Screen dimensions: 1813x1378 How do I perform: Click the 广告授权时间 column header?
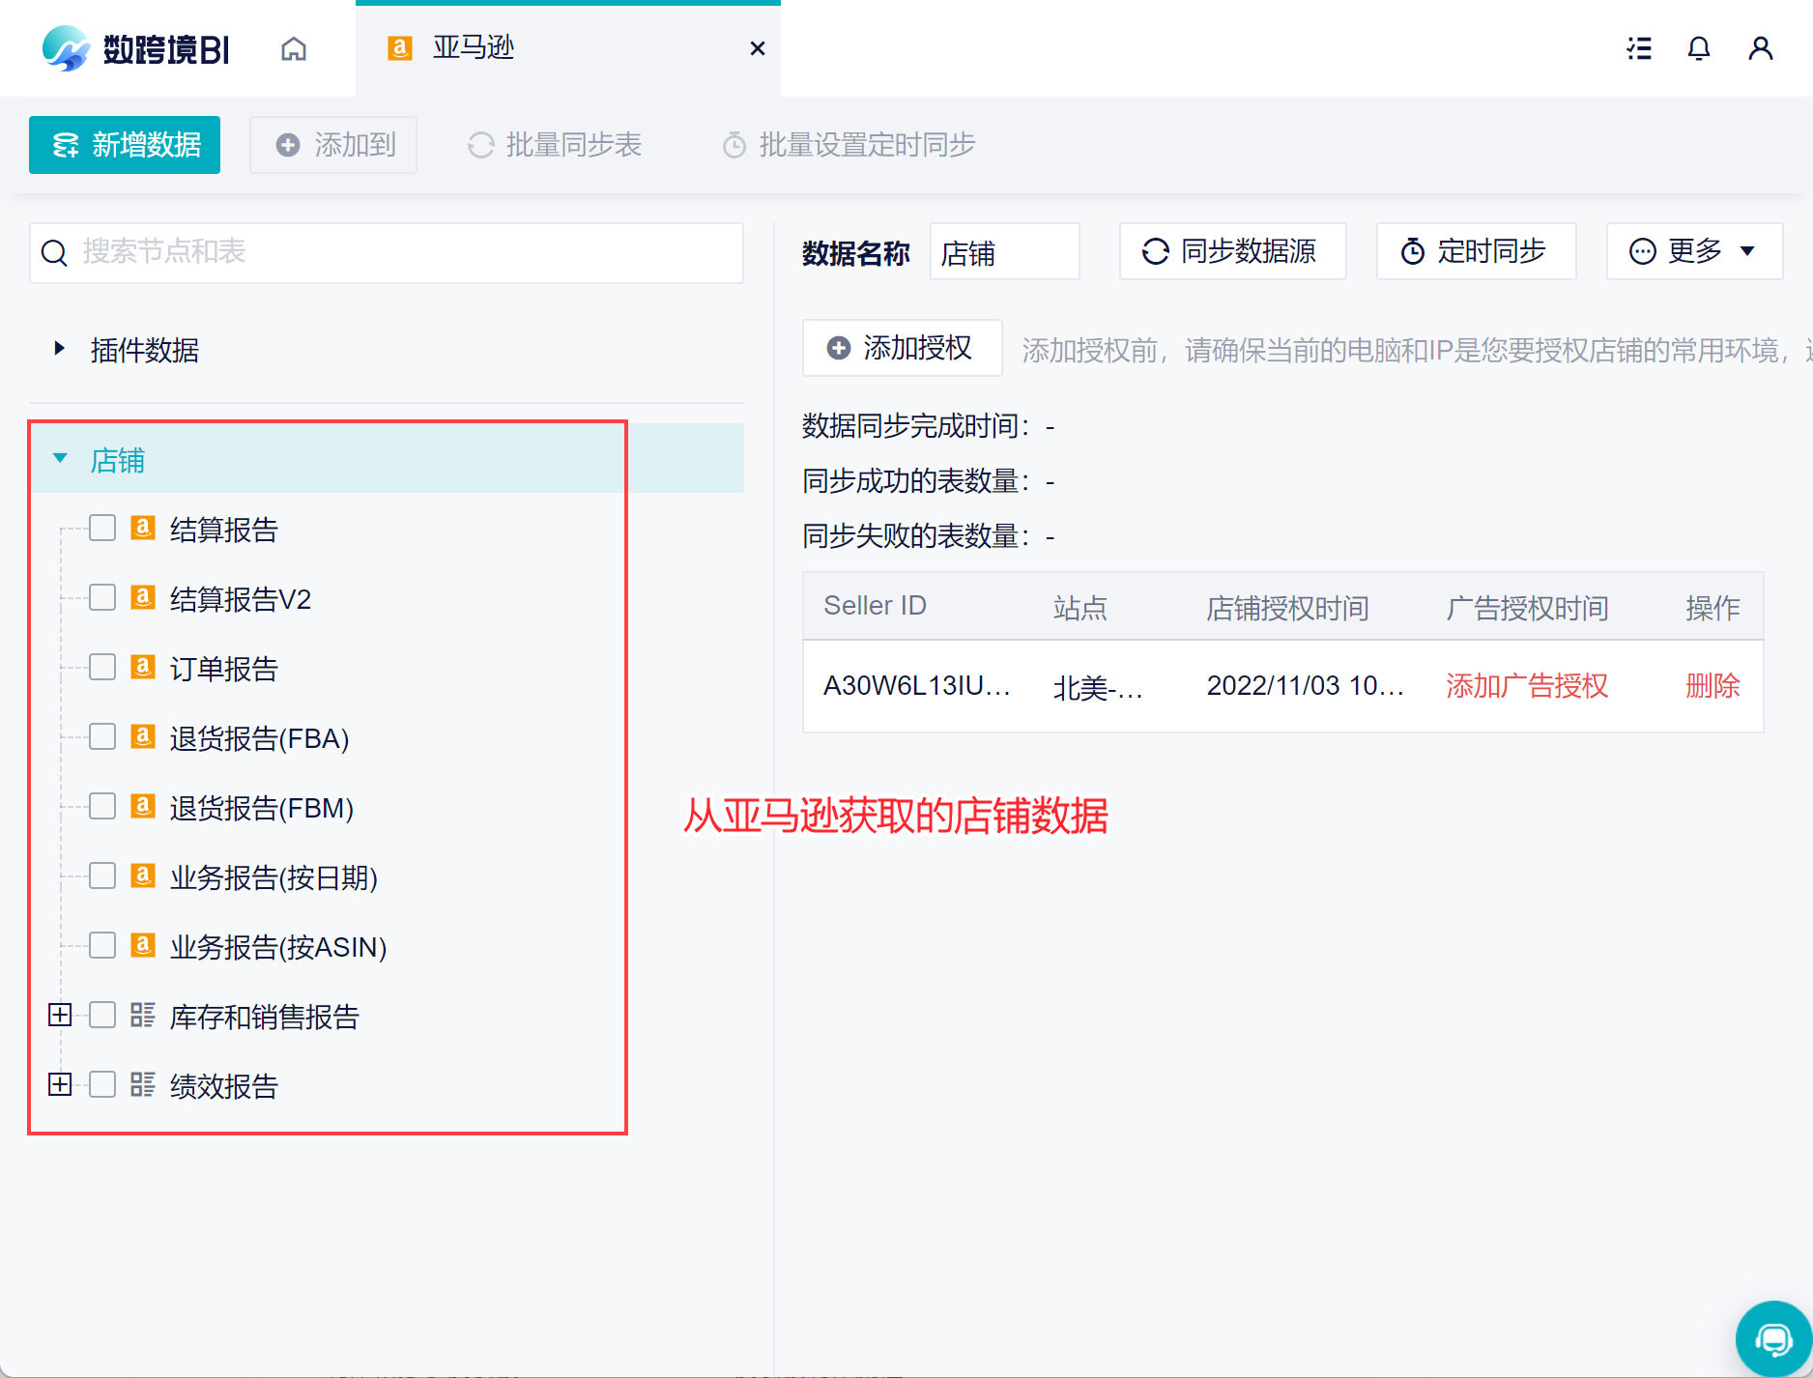pyautogui.click(x=1527, y=608)
